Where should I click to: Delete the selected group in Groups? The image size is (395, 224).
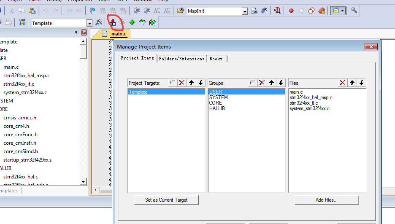tap(262, 83)
